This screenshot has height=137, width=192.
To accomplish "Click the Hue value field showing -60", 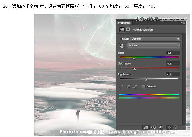I will (173, 53).
